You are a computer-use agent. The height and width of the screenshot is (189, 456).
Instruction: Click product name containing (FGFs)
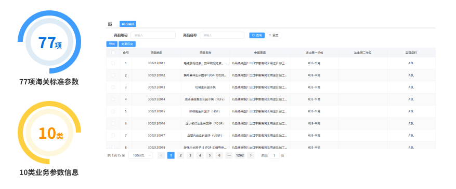(x=205, y=99)
